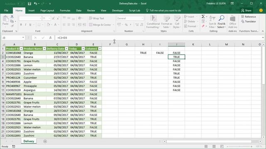Switch to the Insert tab
This screenshot has width=266, height=149.
pyautogui.click(x=32, y=10)
